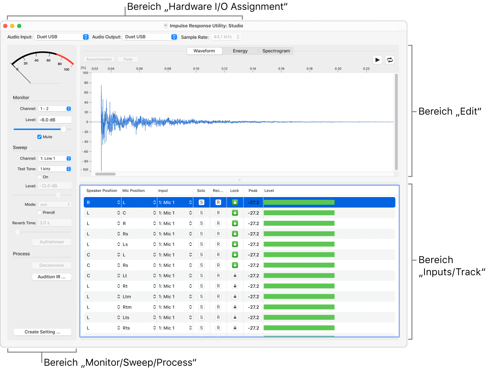
Task: Enable the Preroll checkbox
Action: [40, 212]
